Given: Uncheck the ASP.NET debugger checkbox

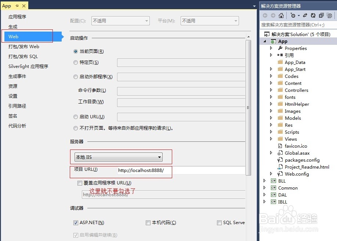Looking at the screenshot, I should coord(76,222).
